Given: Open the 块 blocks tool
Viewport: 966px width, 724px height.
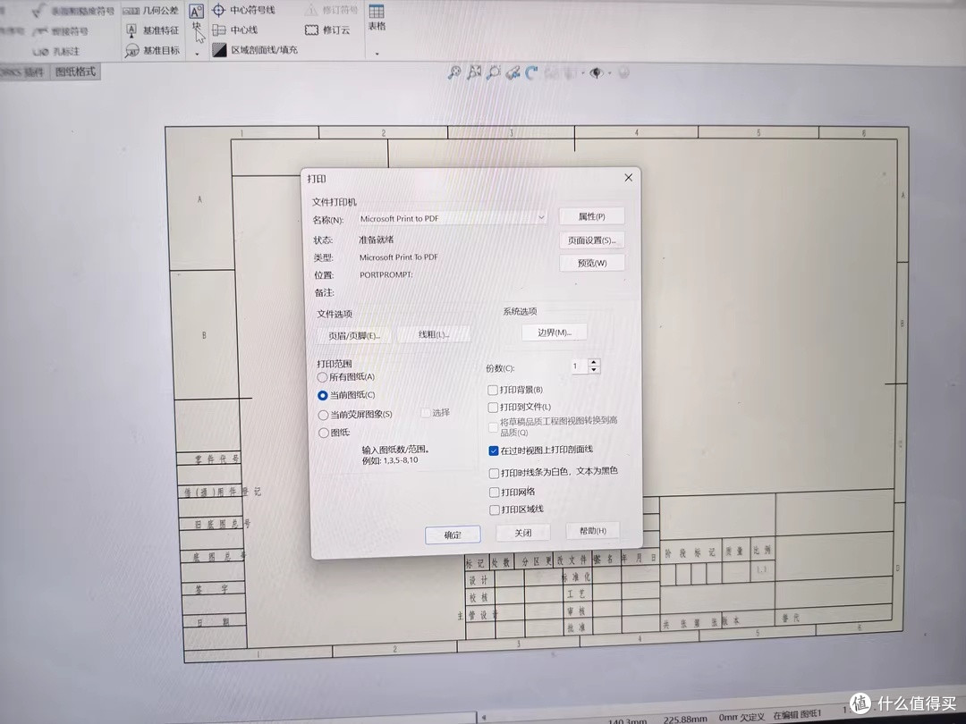Looking at the screenshot, I should (x=197, y=19).
